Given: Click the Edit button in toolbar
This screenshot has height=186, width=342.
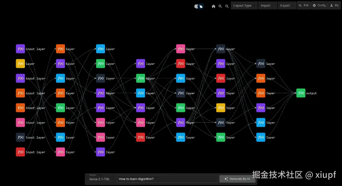Looking at the screenshot, I should 304,5.
